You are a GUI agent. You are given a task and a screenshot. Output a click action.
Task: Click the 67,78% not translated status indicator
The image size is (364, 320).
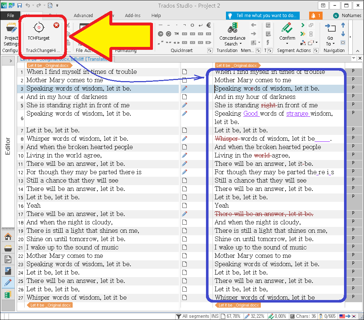click(x=230, y=316)
